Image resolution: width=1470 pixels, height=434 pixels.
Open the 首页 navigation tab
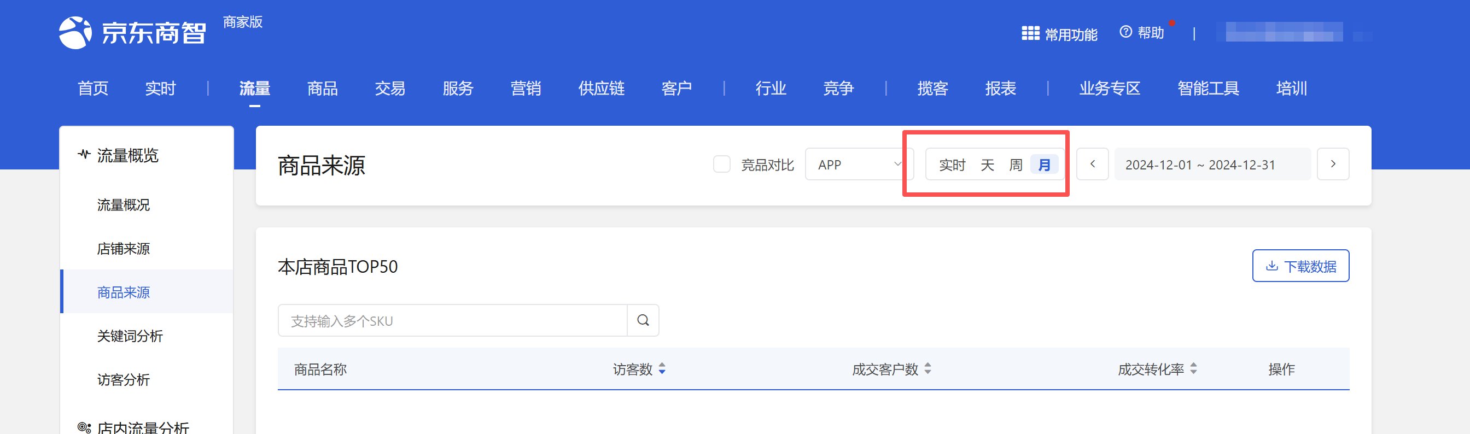93,89
